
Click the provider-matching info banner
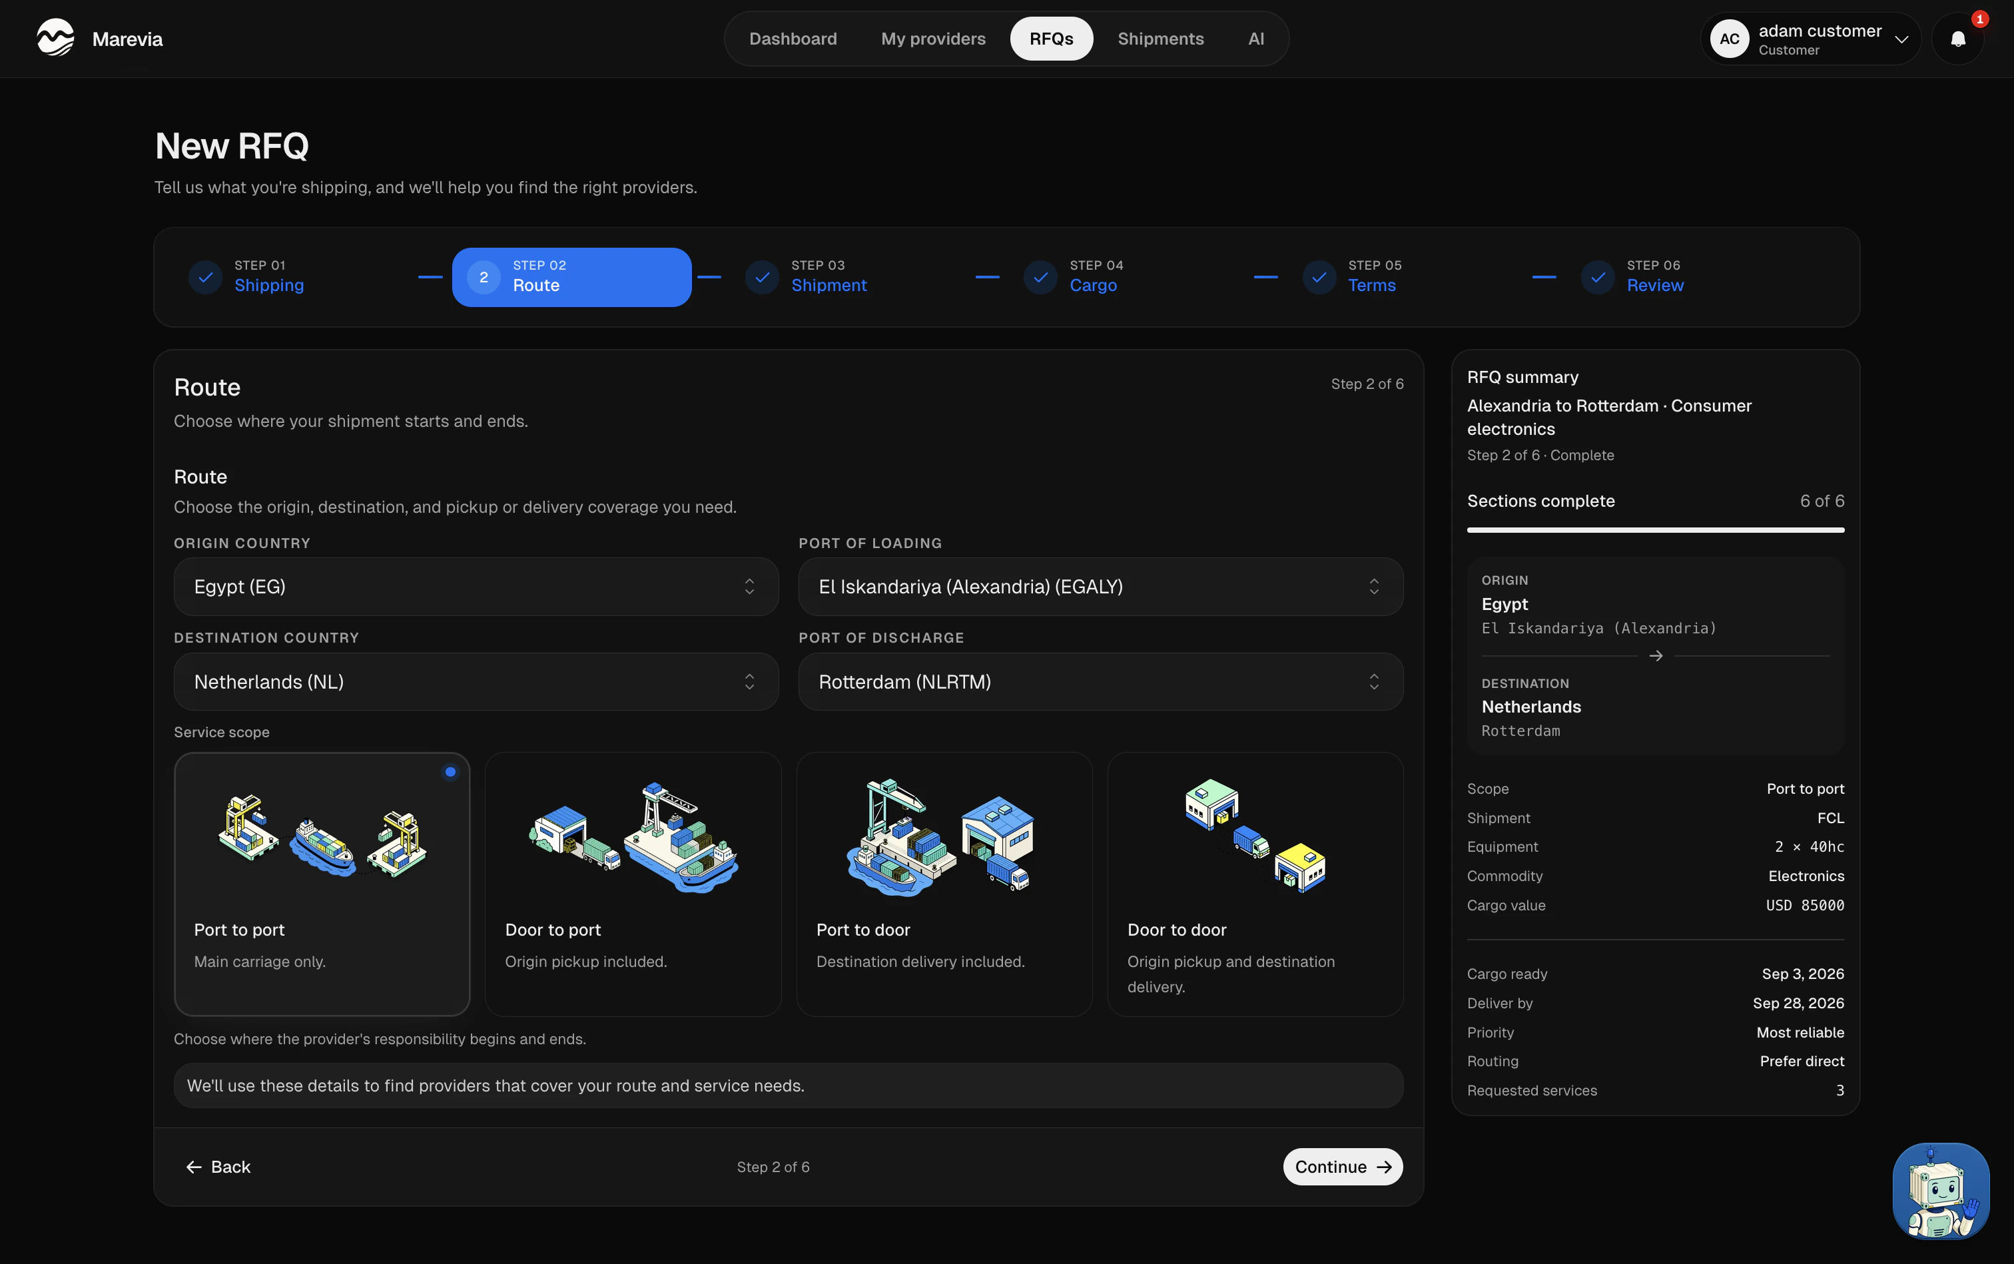point(789,1086)
